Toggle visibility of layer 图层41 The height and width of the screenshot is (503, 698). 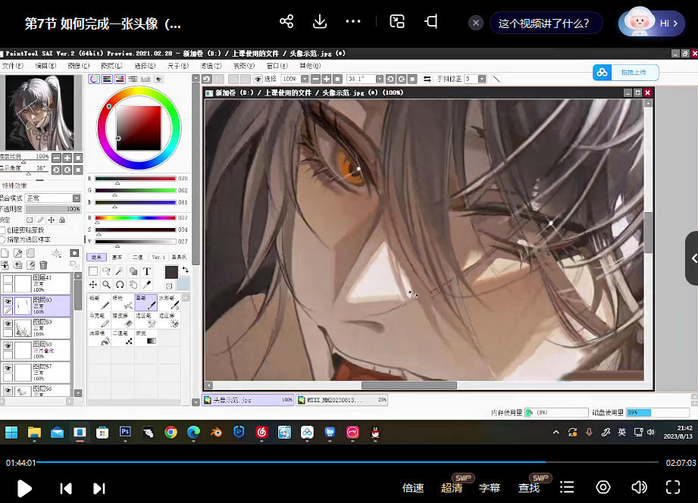[x=8, y=279]
